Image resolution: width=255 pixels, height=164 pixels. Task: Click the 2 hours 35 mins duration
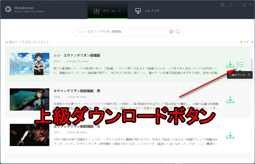coord(77,61)
